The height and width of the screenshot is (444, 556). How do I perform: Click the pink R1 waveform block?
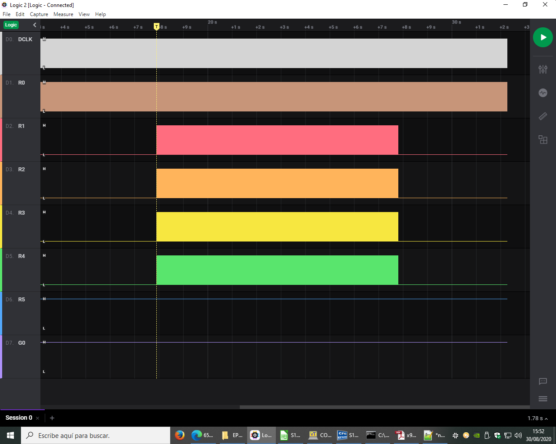pos(277,140)
